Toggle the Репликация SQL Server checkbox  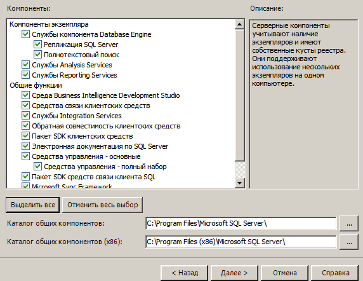click(x=37, y=45)
